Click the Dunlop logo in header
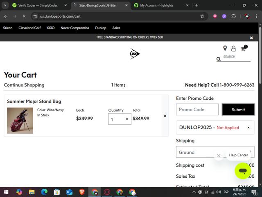 point(135,54)
